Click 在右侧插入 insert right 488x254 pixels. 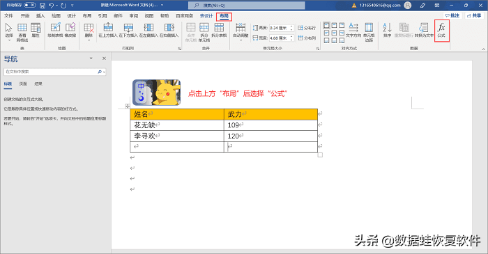[169, 30]
